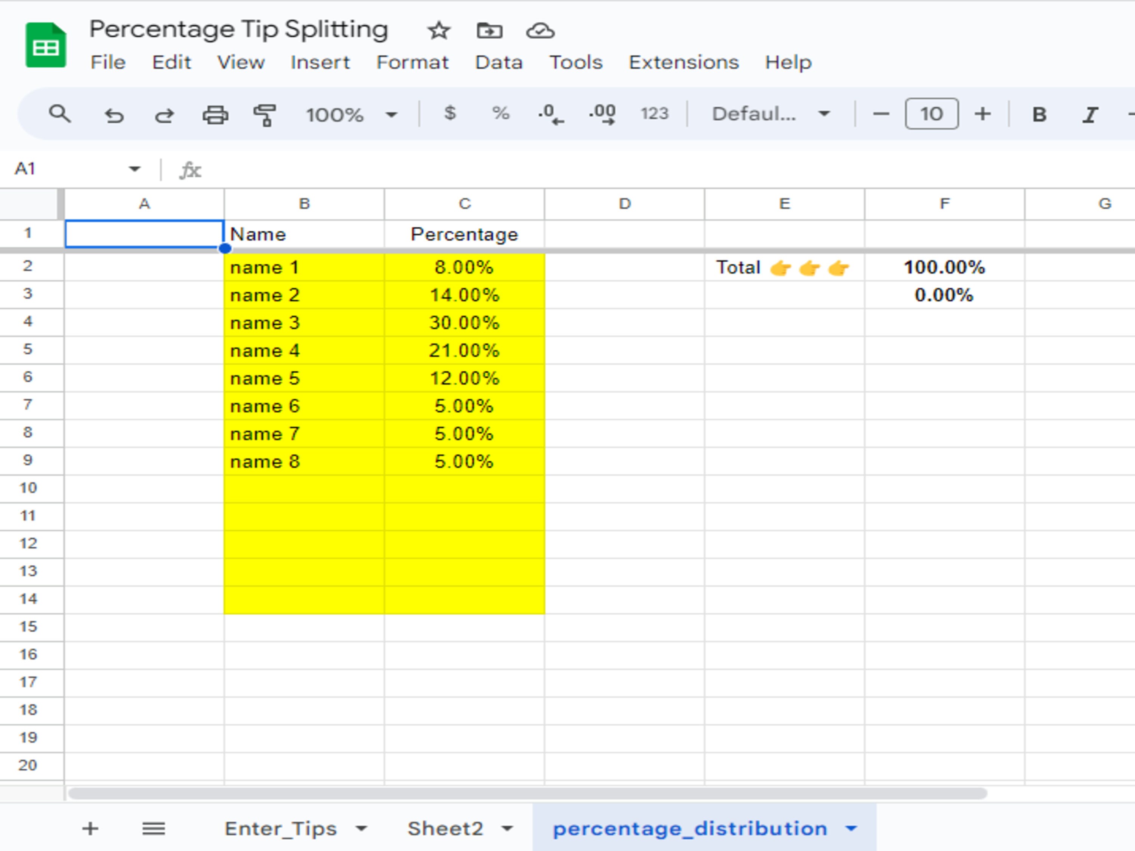Screen dimensions: 1135x851
Task: Undo the last action
Action: 114,114
